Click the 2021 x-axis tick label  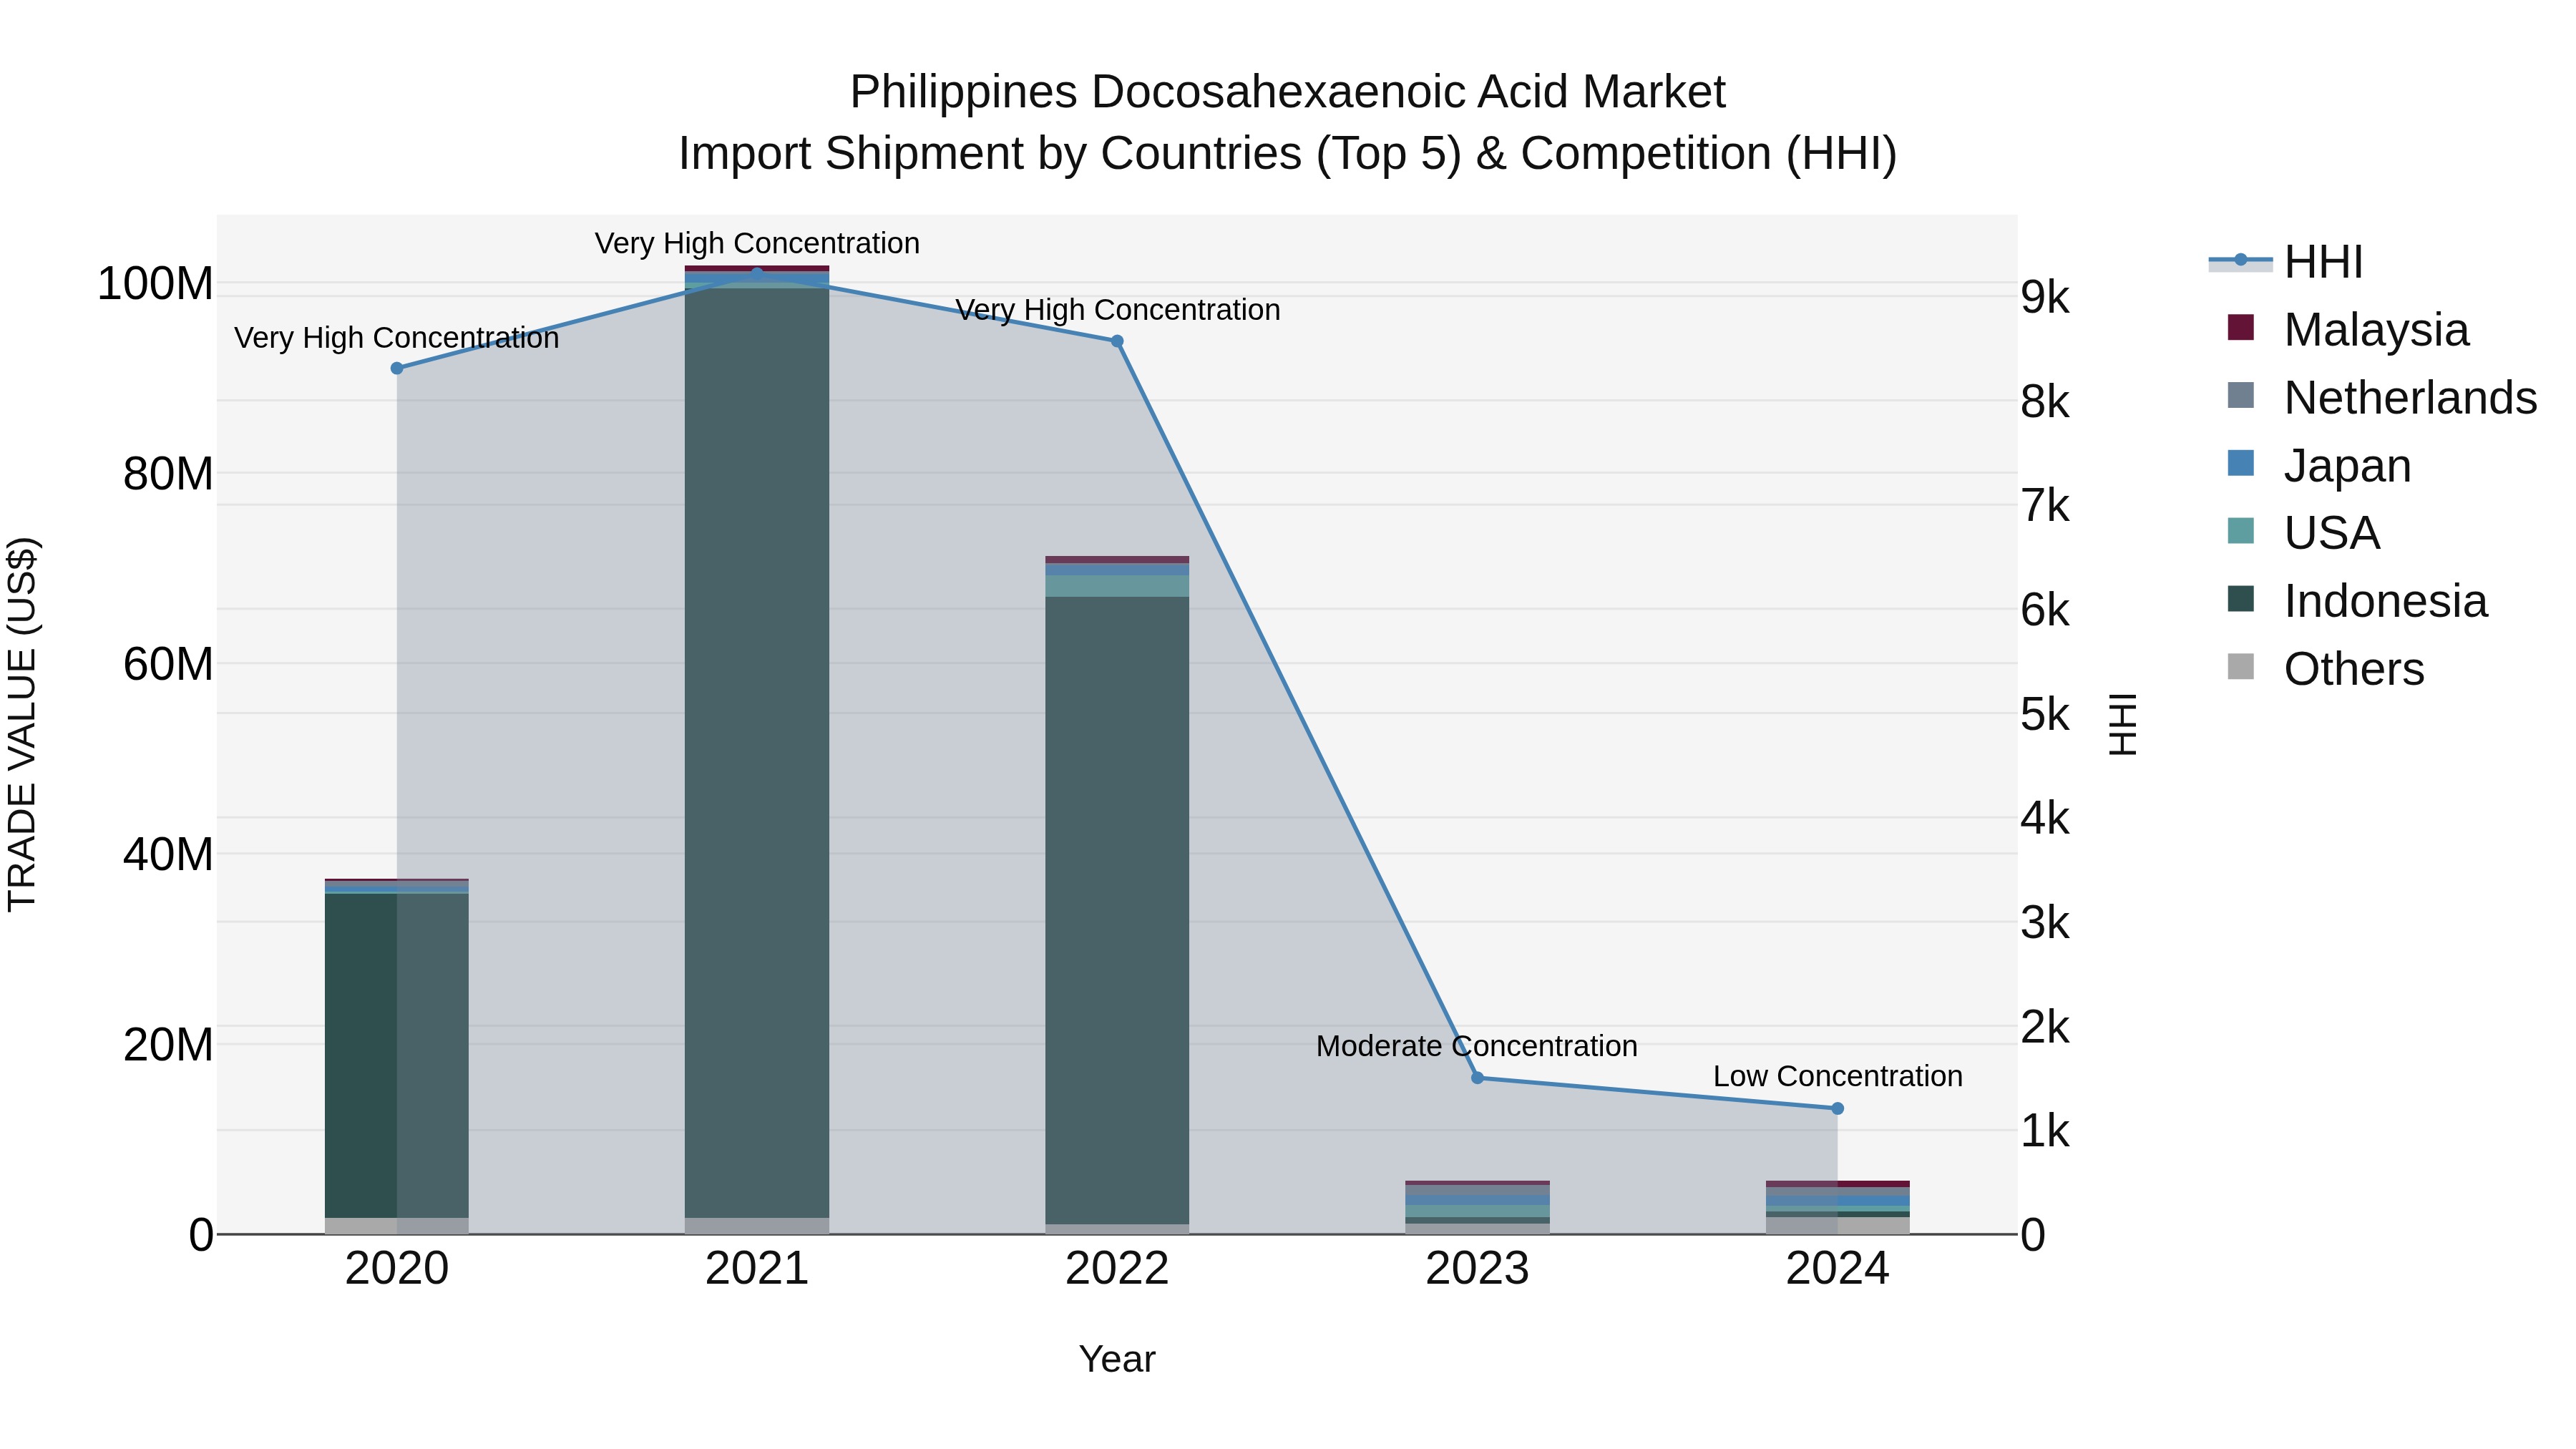[x=757, y=1269]
